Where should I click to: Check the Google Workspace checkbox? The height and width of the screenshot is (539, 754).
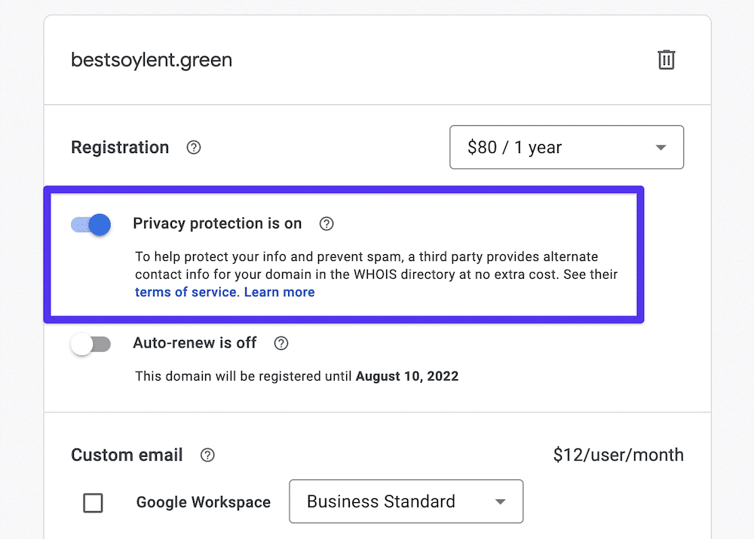(x=93, y=502)
